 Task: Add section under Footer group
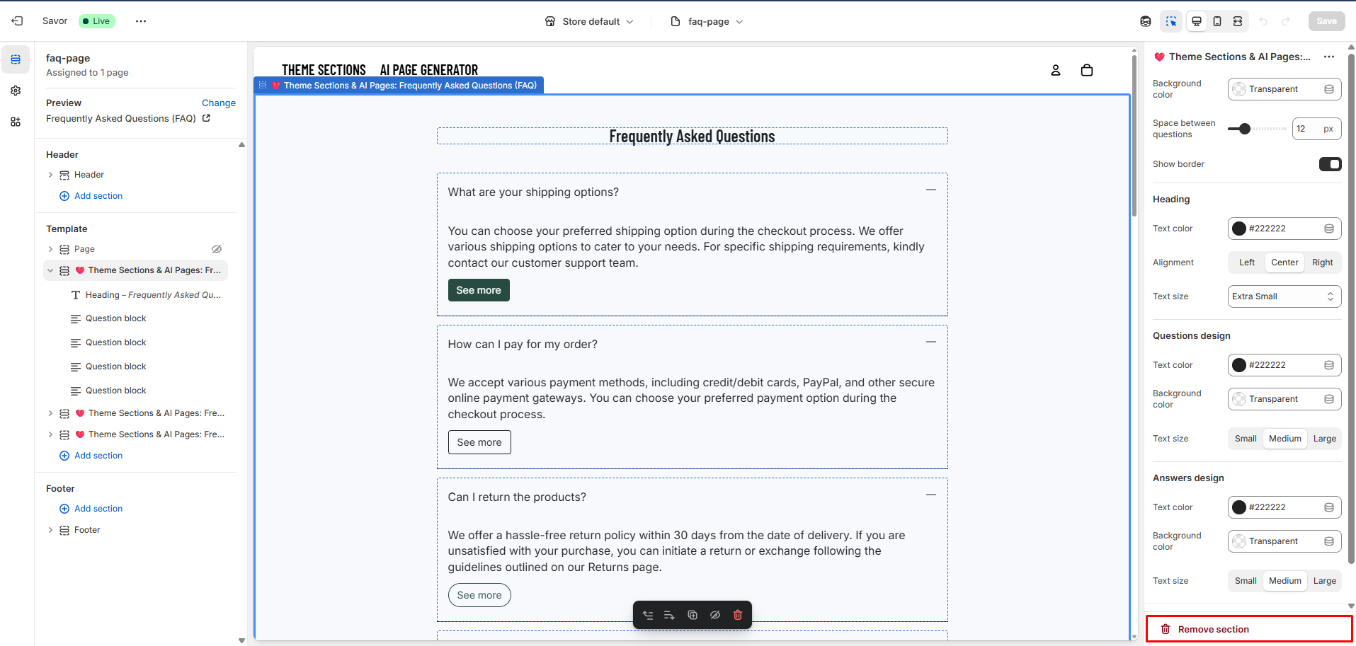coord(91,509)
